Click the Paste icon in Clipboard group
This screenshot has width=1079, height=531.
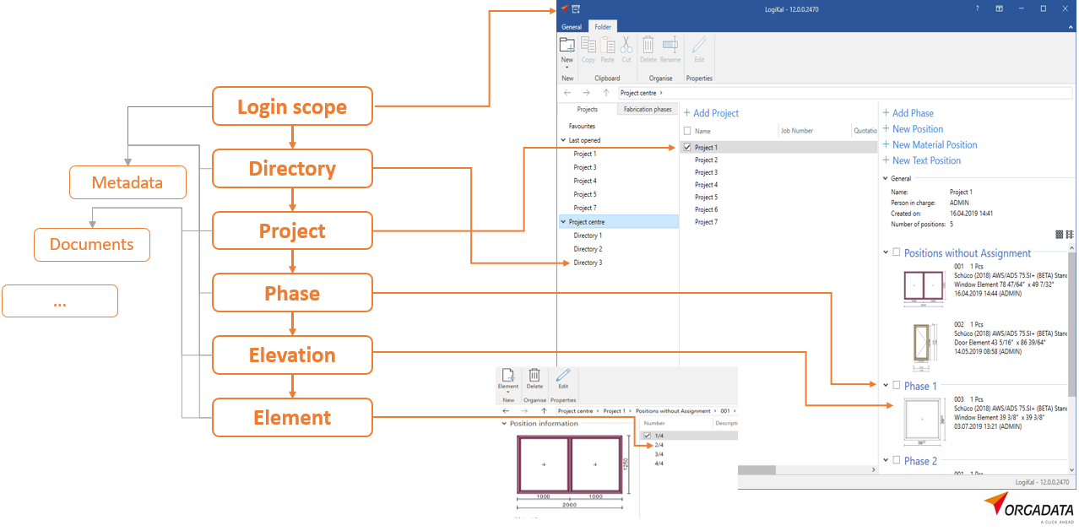pos(608,45)
